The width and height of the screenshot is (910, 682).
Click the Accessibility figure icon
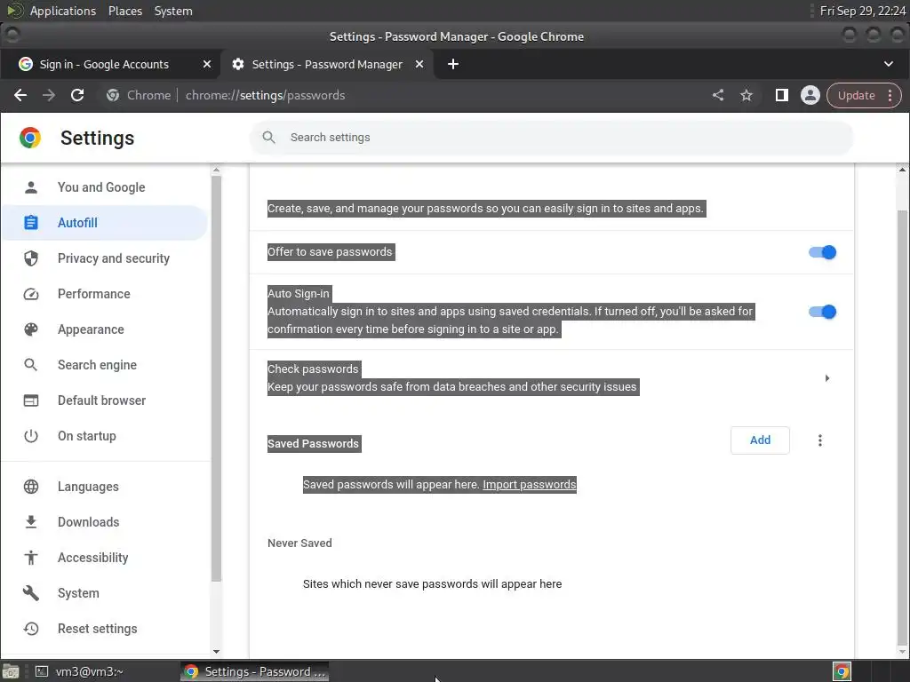pyautogui.click(x=31, y=558)
